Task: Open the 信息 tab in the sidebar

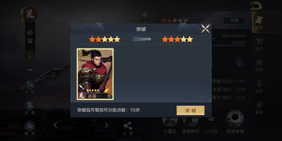Action: pos(259,22)
